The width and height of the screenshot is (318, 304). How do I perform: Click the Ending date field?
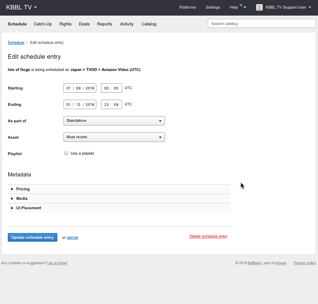tap(80, 104)
